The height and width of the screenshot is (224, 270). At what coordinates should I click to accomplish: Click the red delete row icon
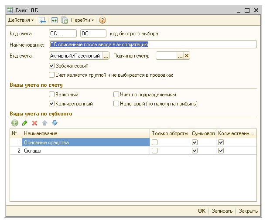tap(34, 123)
